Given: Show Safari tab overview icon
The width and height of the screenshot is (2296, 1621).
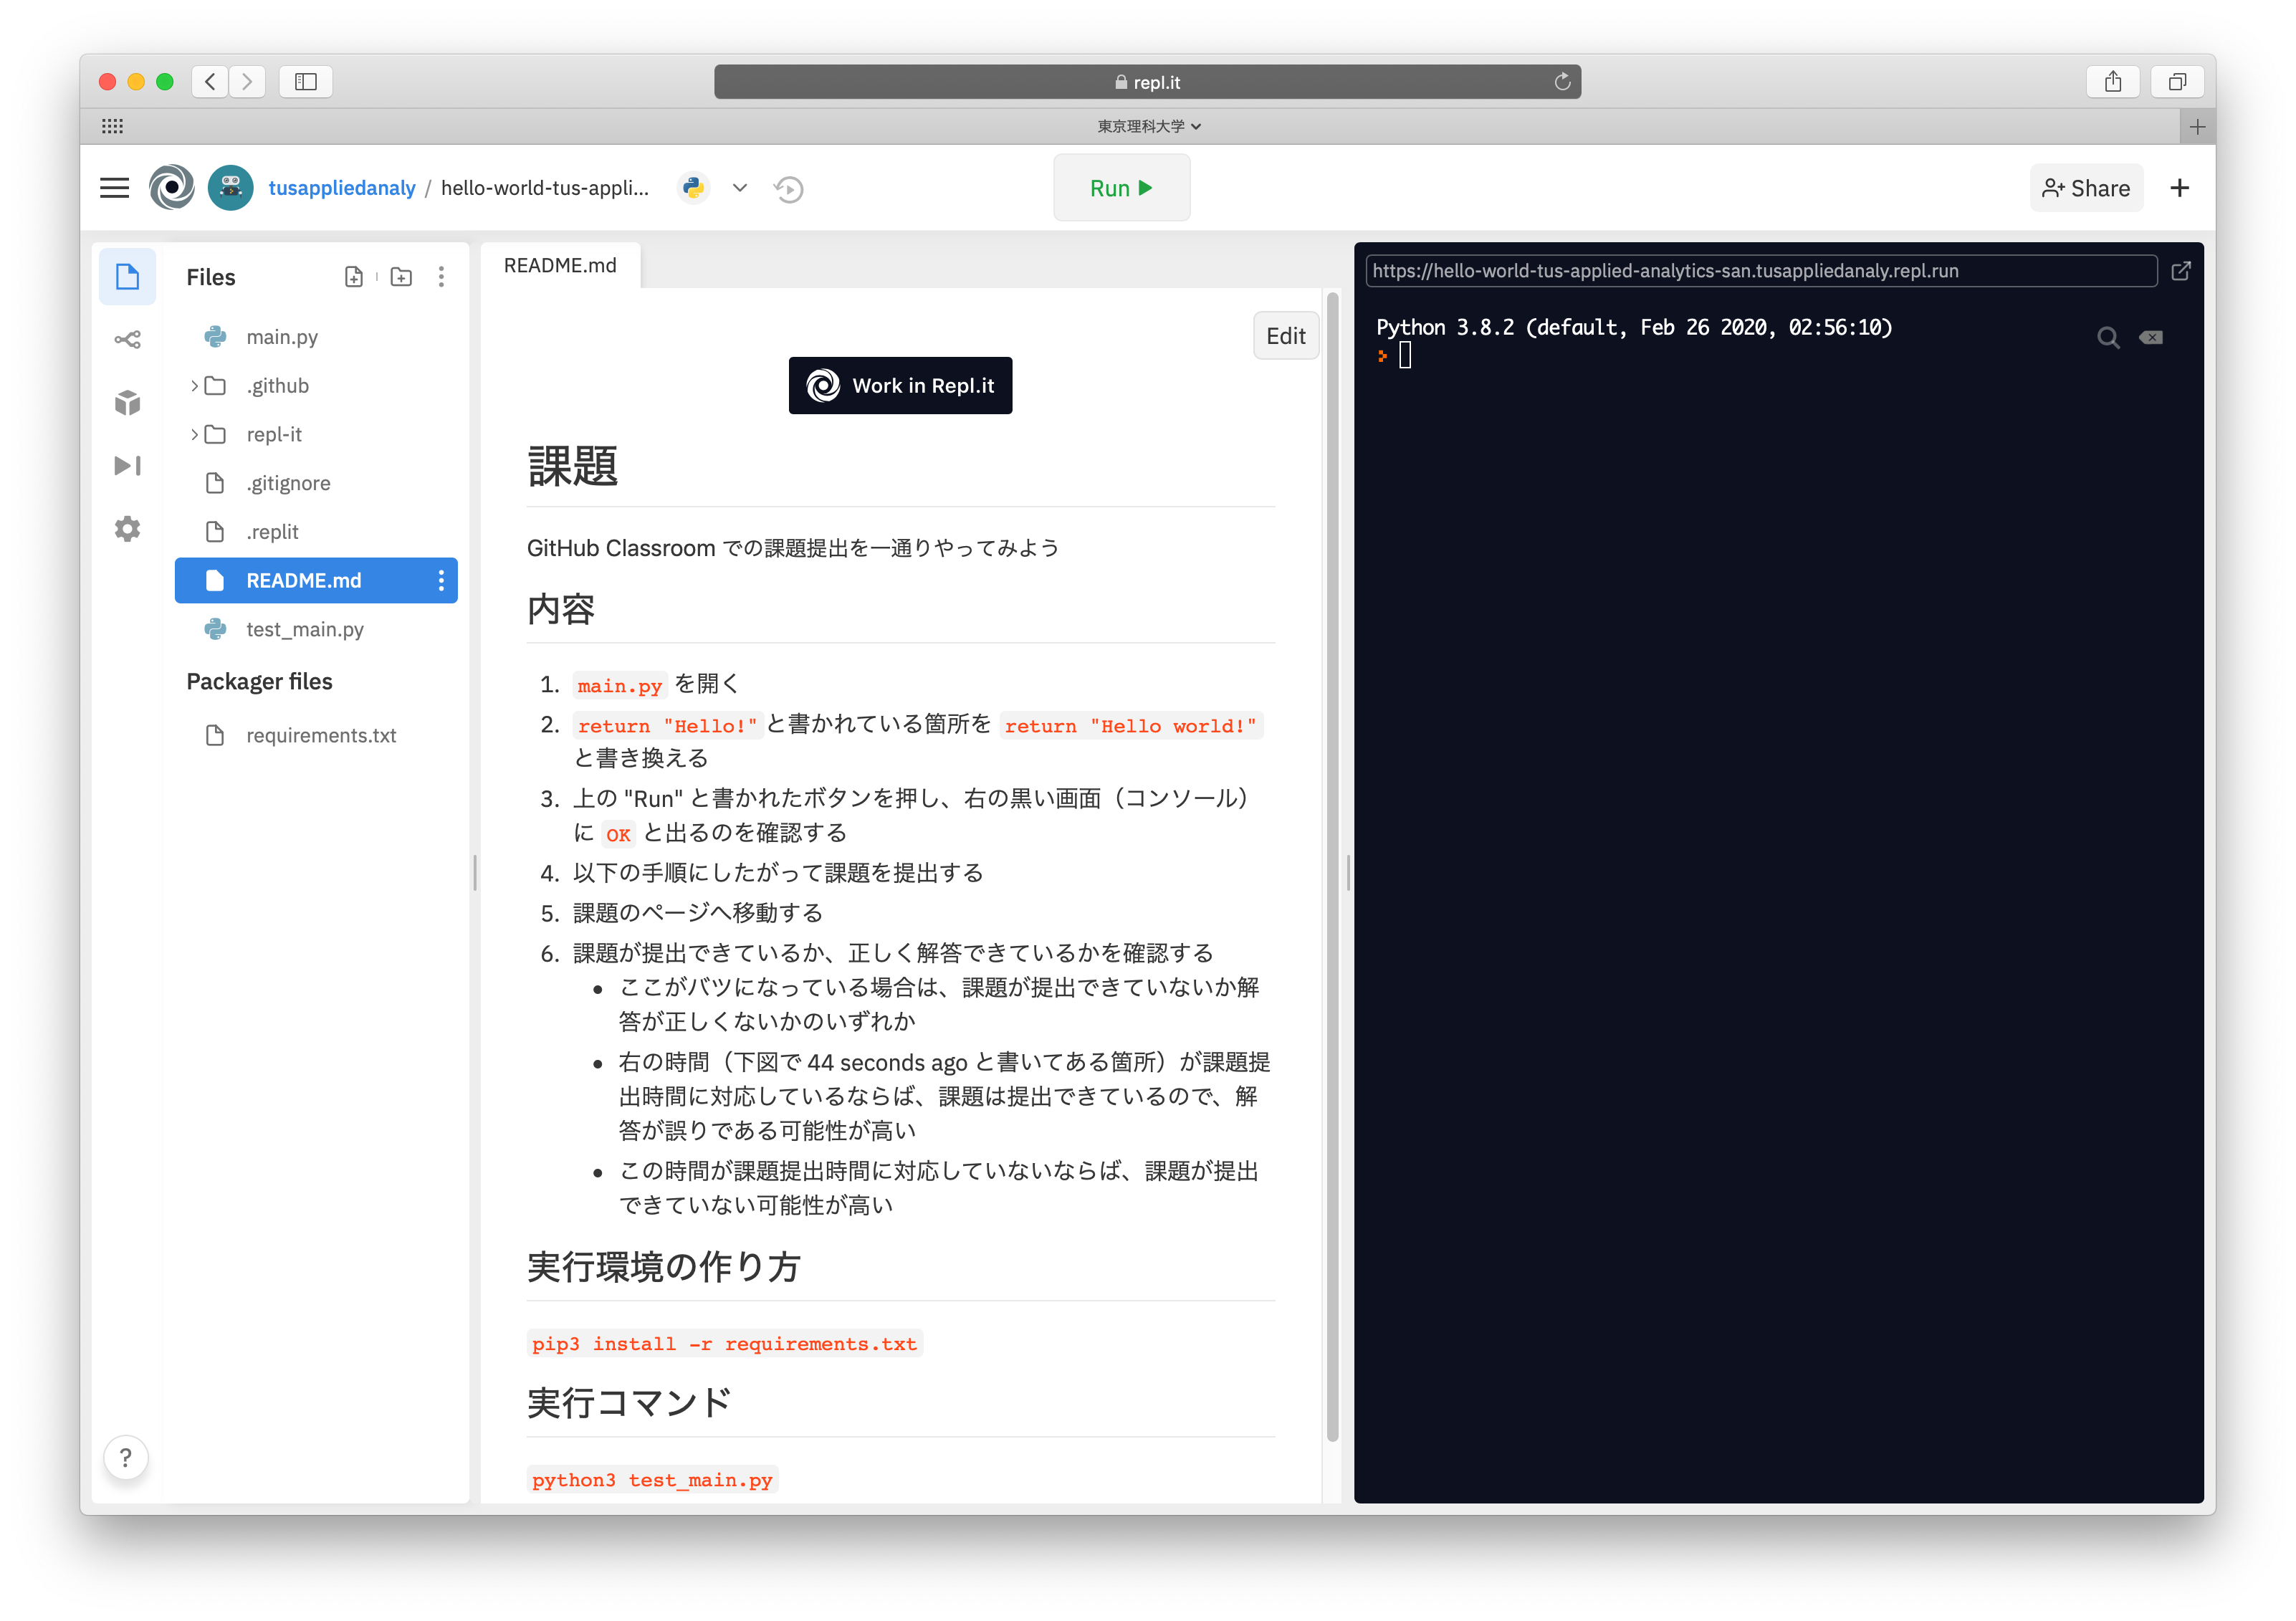Looking at the screenshot, I should (x=2177, y=82).
